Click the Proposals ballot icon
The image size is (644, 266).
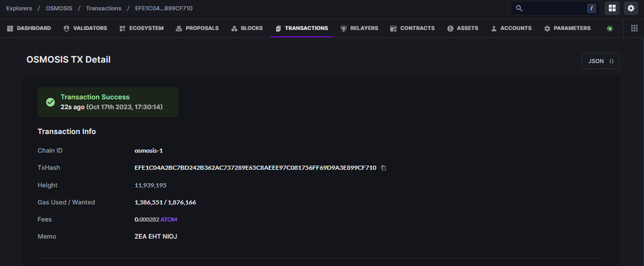(179, 28)
